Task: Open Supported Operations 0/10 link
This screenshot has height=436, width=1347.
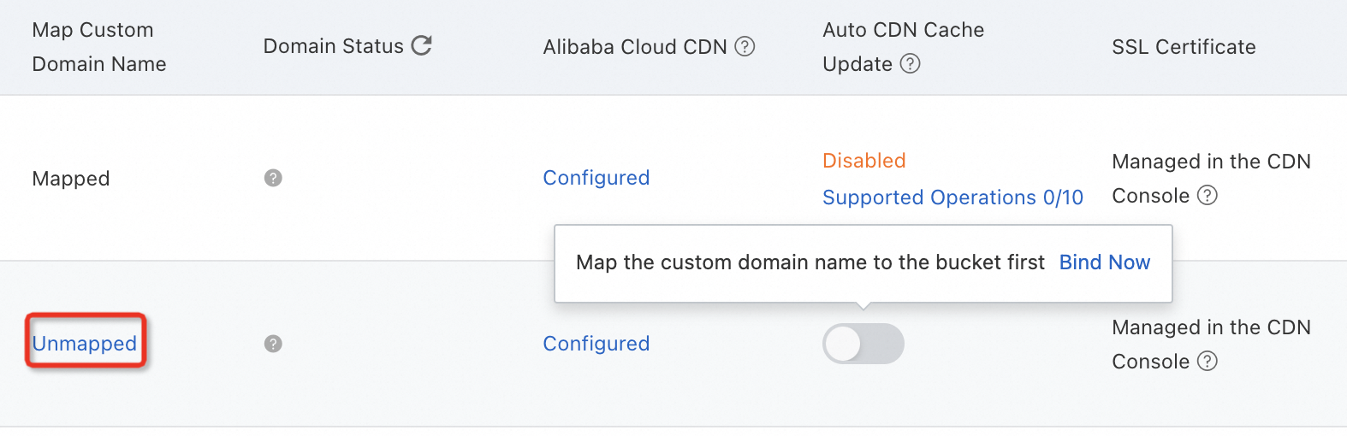Action: tap(952, 197)
